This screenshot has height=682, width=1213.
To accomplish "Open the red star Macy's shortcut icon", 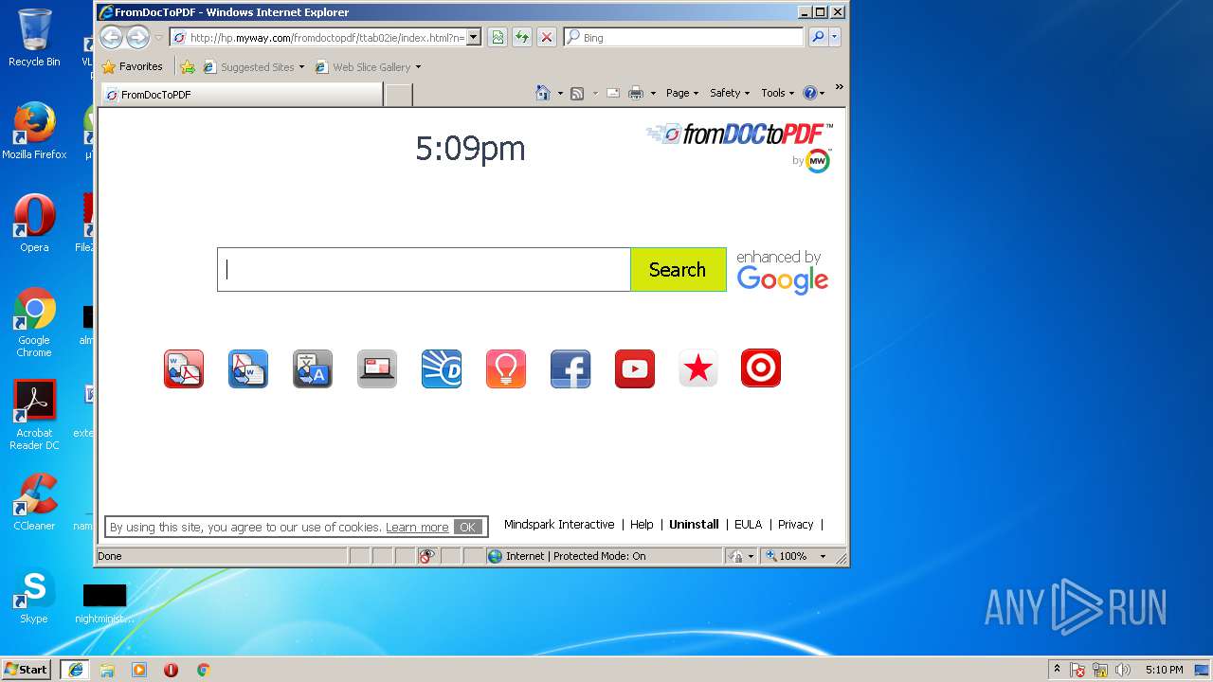I will [698, 368].
